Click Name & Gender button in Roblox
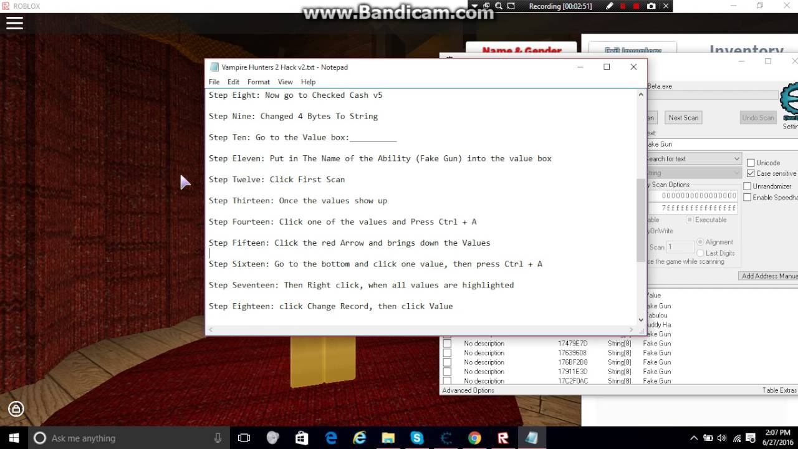Screen dimensions: 798x449 click(522, 51)
